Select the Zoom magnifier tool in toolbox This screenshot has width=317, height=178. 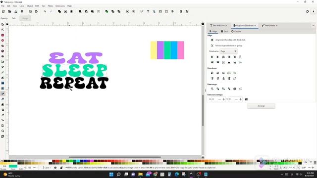click(x=2, y=131)
